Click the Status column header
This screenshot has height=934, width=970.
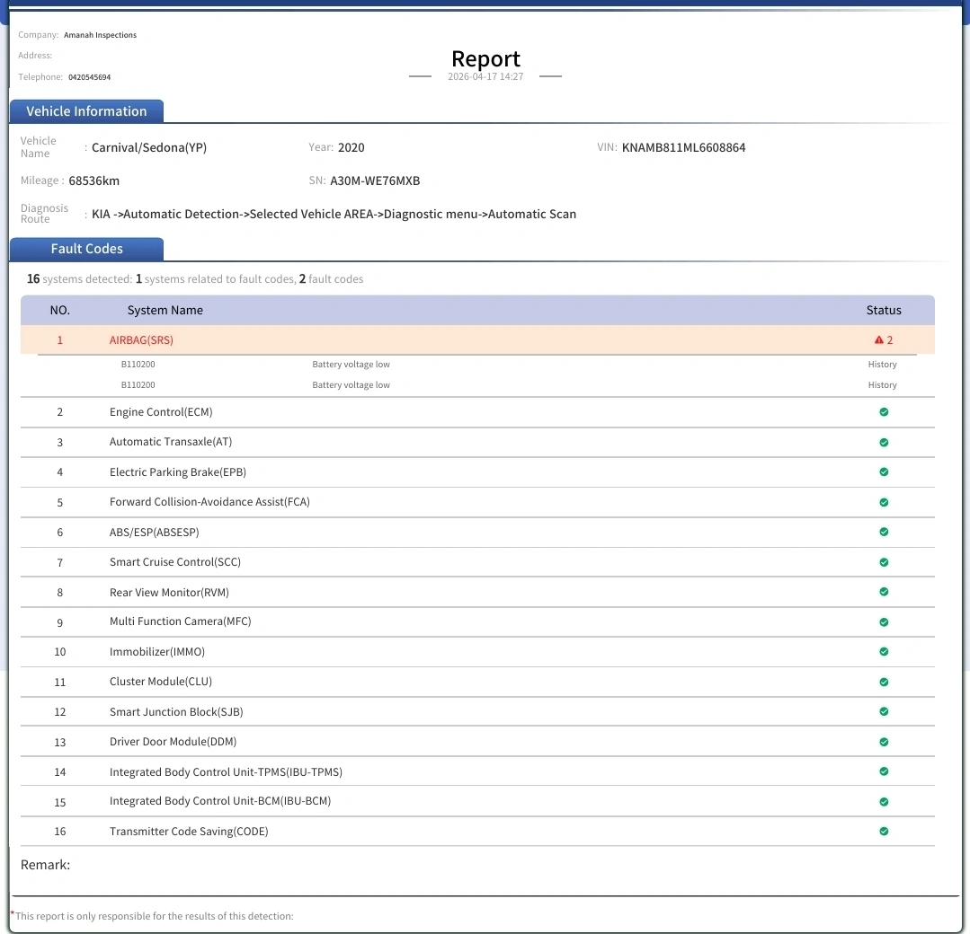(x=883, y=310)
